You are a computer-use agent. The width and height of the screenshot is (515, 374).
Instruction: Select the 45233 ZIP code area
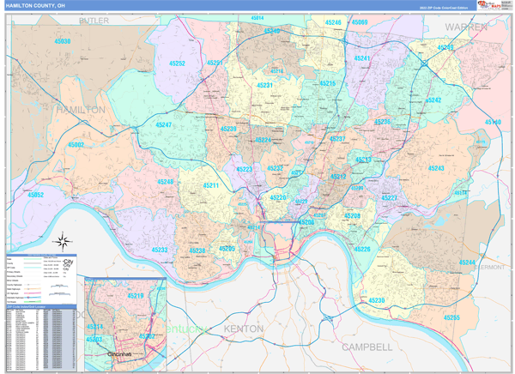(160, 250)
